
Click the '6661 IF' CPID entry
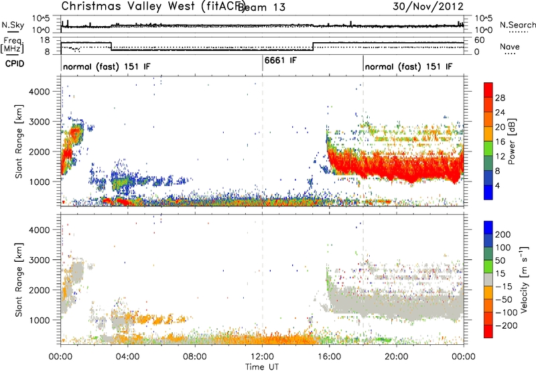281,60
